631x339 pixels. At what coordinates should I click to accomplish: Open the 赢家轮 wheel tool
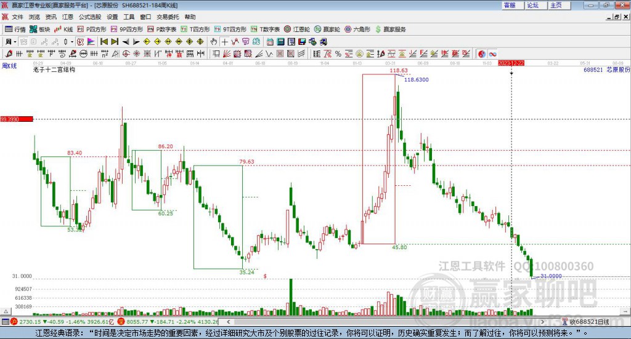tap(327, 30)
